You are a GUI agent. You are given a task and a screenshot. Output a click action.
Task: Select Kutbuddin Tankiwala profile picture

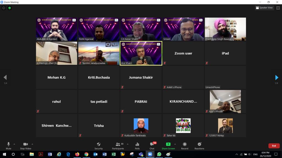(x=141, y=126)
